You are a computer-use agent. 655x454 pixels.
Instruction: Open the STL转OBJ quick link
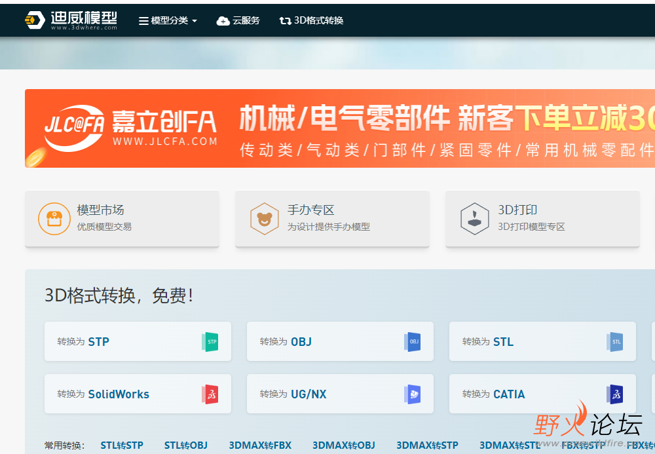pos(186,445)
